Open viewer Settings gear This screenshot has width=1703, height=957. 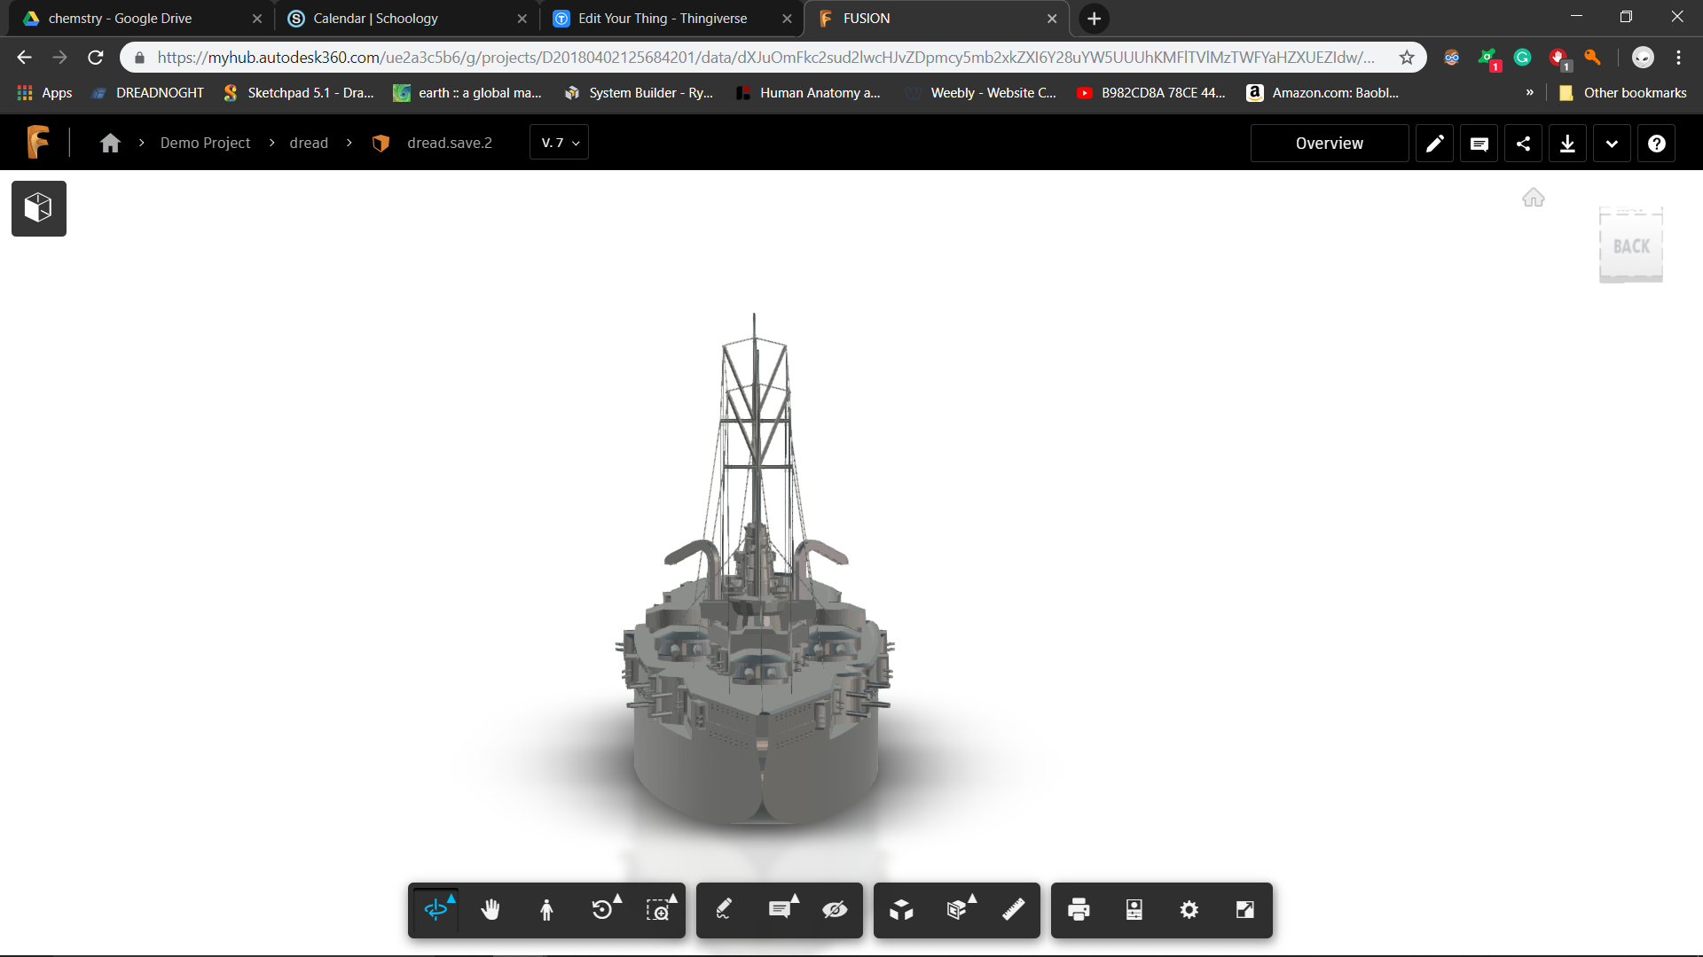click(1189, 910)
